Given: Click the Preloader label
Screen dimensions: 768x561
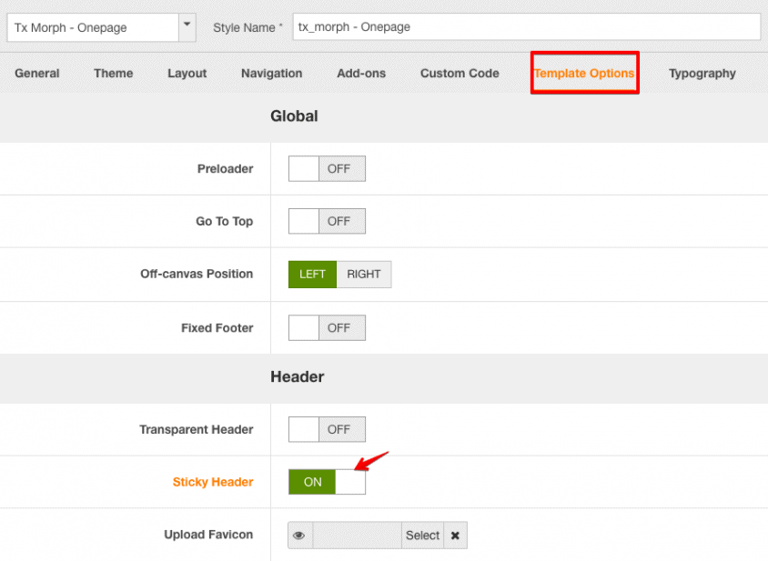Looking at the screenshot, I should (x=226, y=169).
